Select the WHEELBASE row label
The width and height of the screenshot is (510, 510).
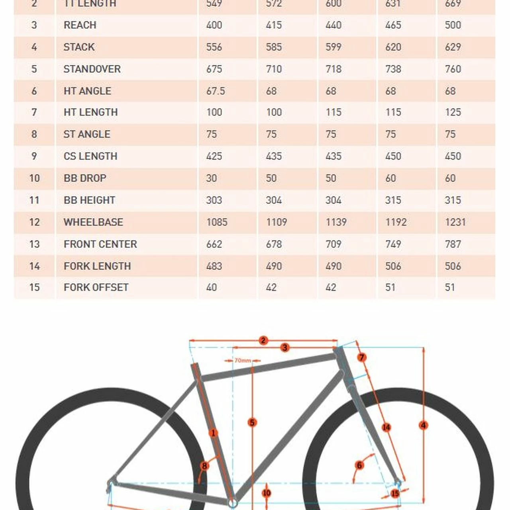click(93, 222)
